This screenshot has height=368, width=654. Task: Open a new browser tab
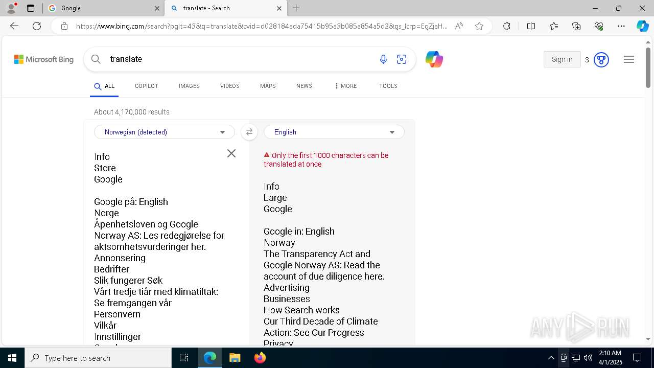point(296,8)
